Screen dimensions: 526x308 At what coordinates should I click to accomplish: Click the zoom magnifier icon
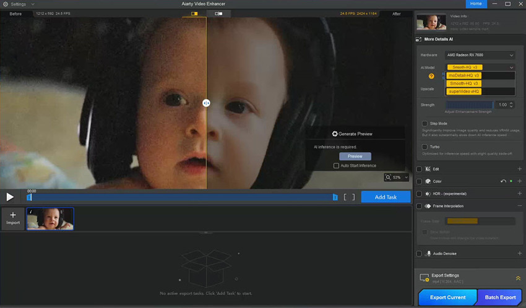(x=388, y=177)
